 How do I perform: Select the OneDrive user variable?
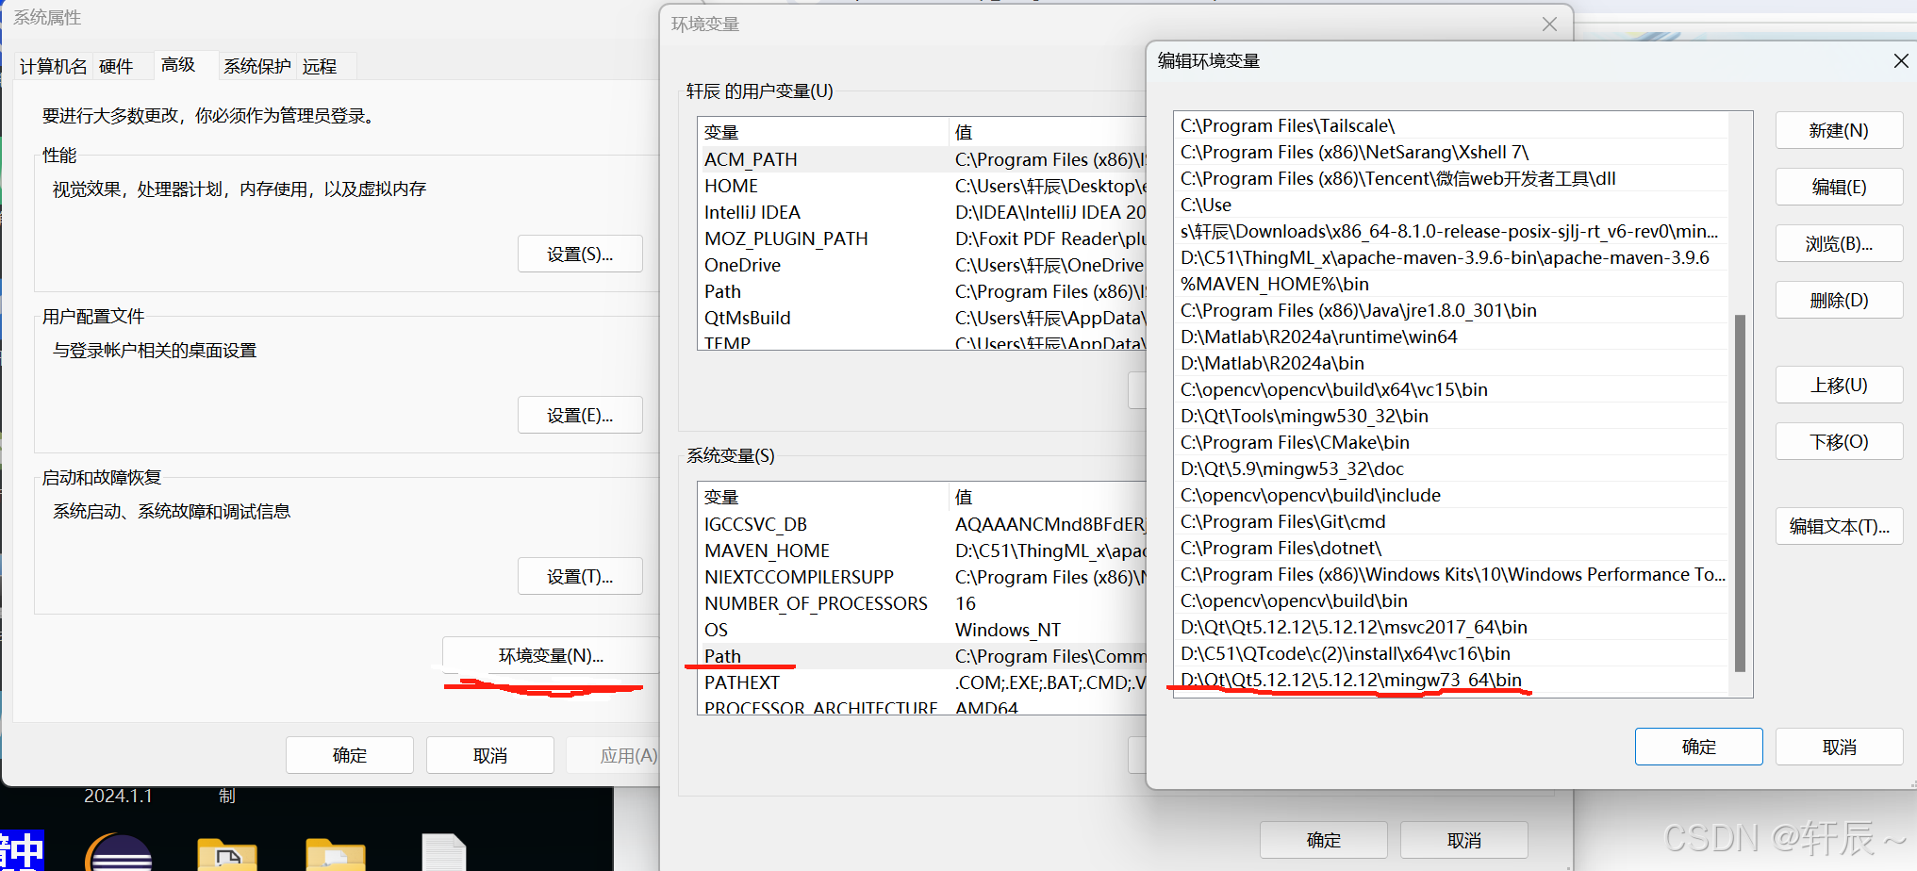coord(921,265)
